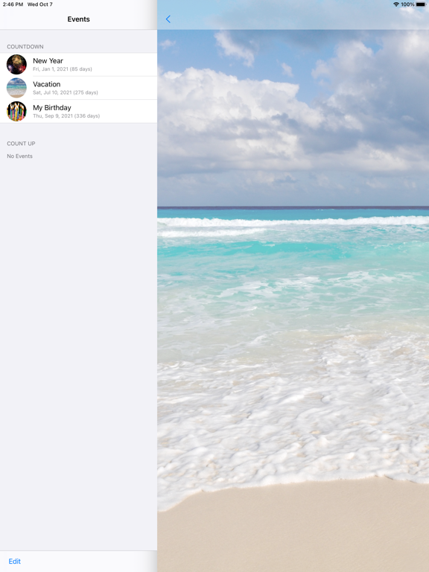The image size is (429, 572).
Task: Tap the Wed Oct 7 date in status bar
Action: [x=40, y=4]
